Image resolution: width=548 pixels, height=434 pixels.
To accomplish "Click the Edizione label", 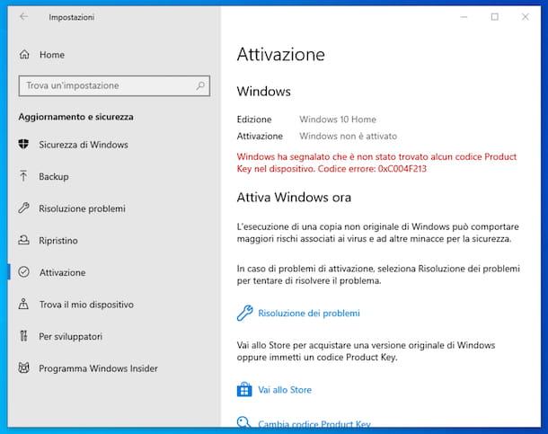I will [254, 120].
